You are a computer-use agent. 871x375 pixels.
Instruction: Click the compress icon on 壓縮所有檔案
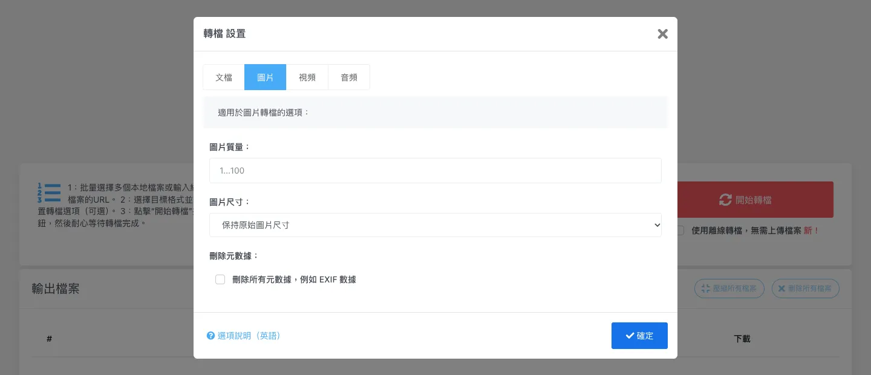pos(705,289)
